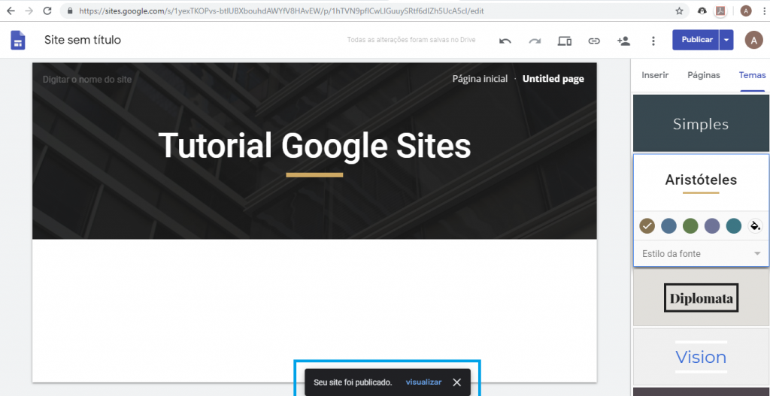Select the Simples theme
Screen dimensions: 770x396
pos(701,123)
